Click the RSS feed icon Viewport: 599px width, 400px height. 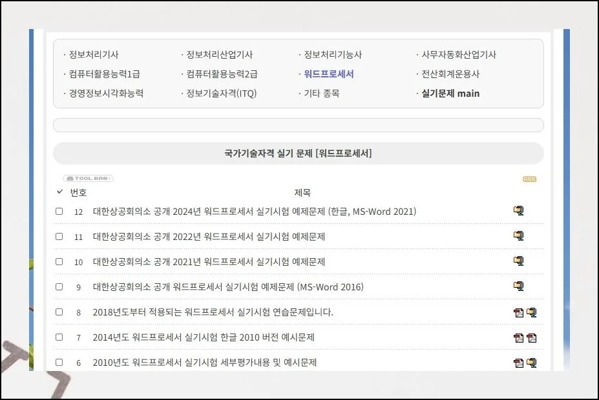(x=529, y=178)
